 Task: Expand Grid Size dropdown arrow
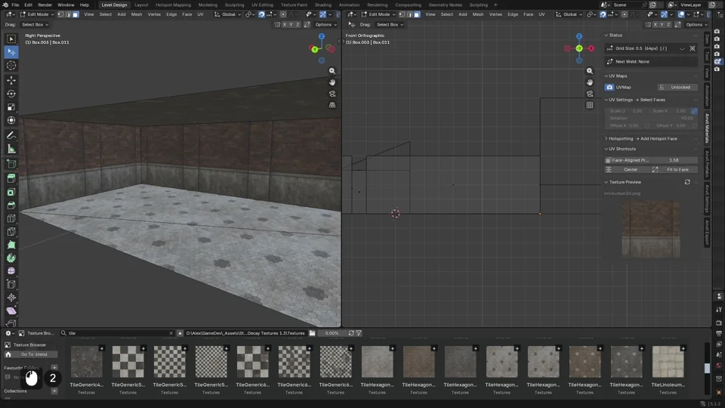point(682,48)
